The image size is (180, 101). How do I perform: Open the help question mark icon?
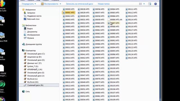tap(156, 4)
